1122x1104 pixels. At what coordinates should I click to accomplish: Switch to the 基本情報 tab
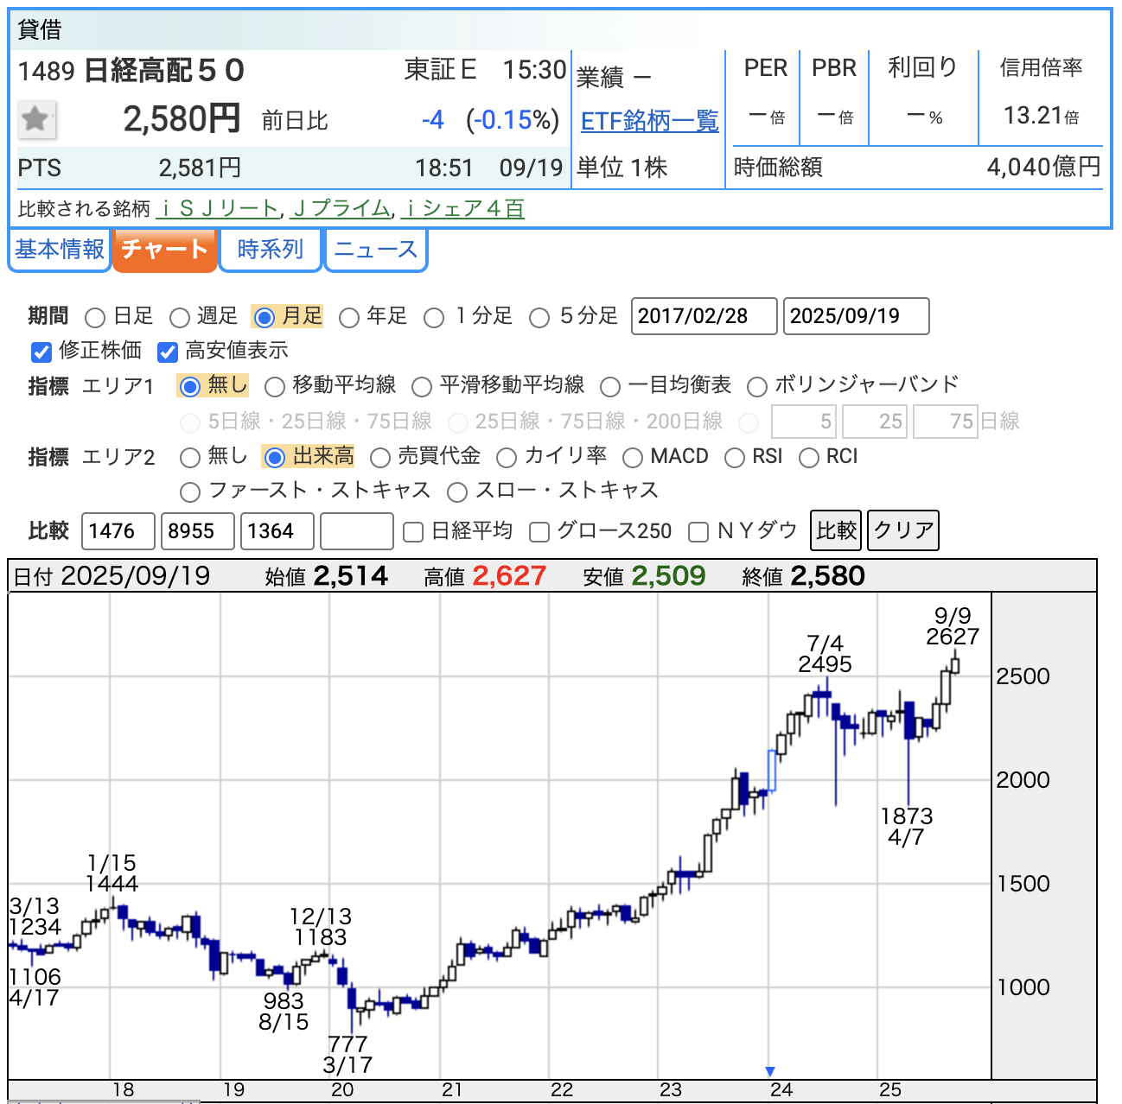[60, 250]
